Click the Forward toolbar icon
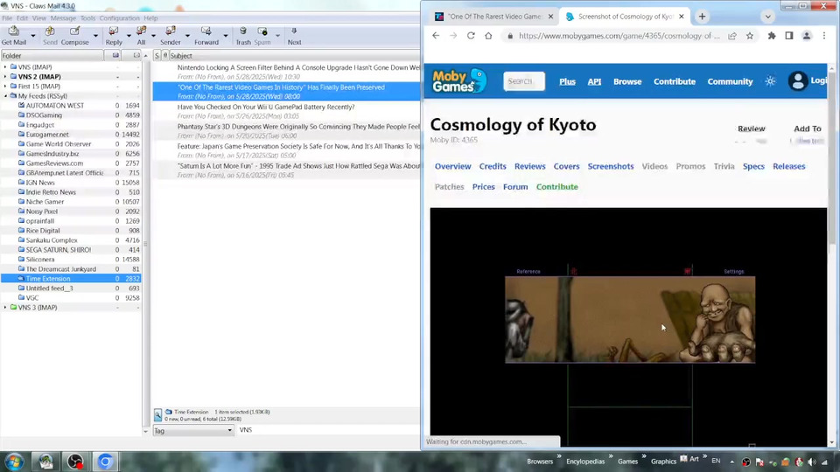 click(x=206, y=35)
